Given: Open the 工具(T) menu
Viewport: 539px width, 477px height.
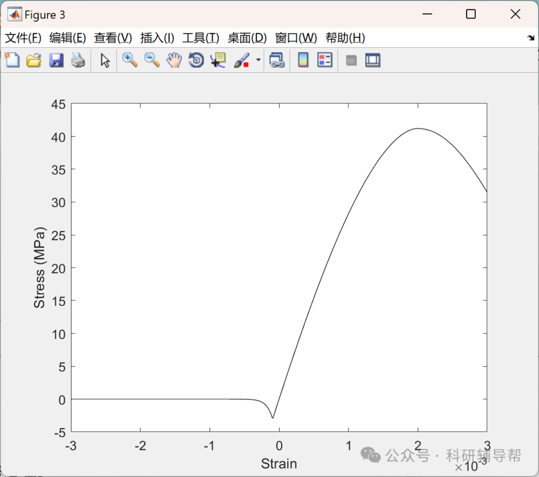Looking at the screenshot, I should point(201,38).
